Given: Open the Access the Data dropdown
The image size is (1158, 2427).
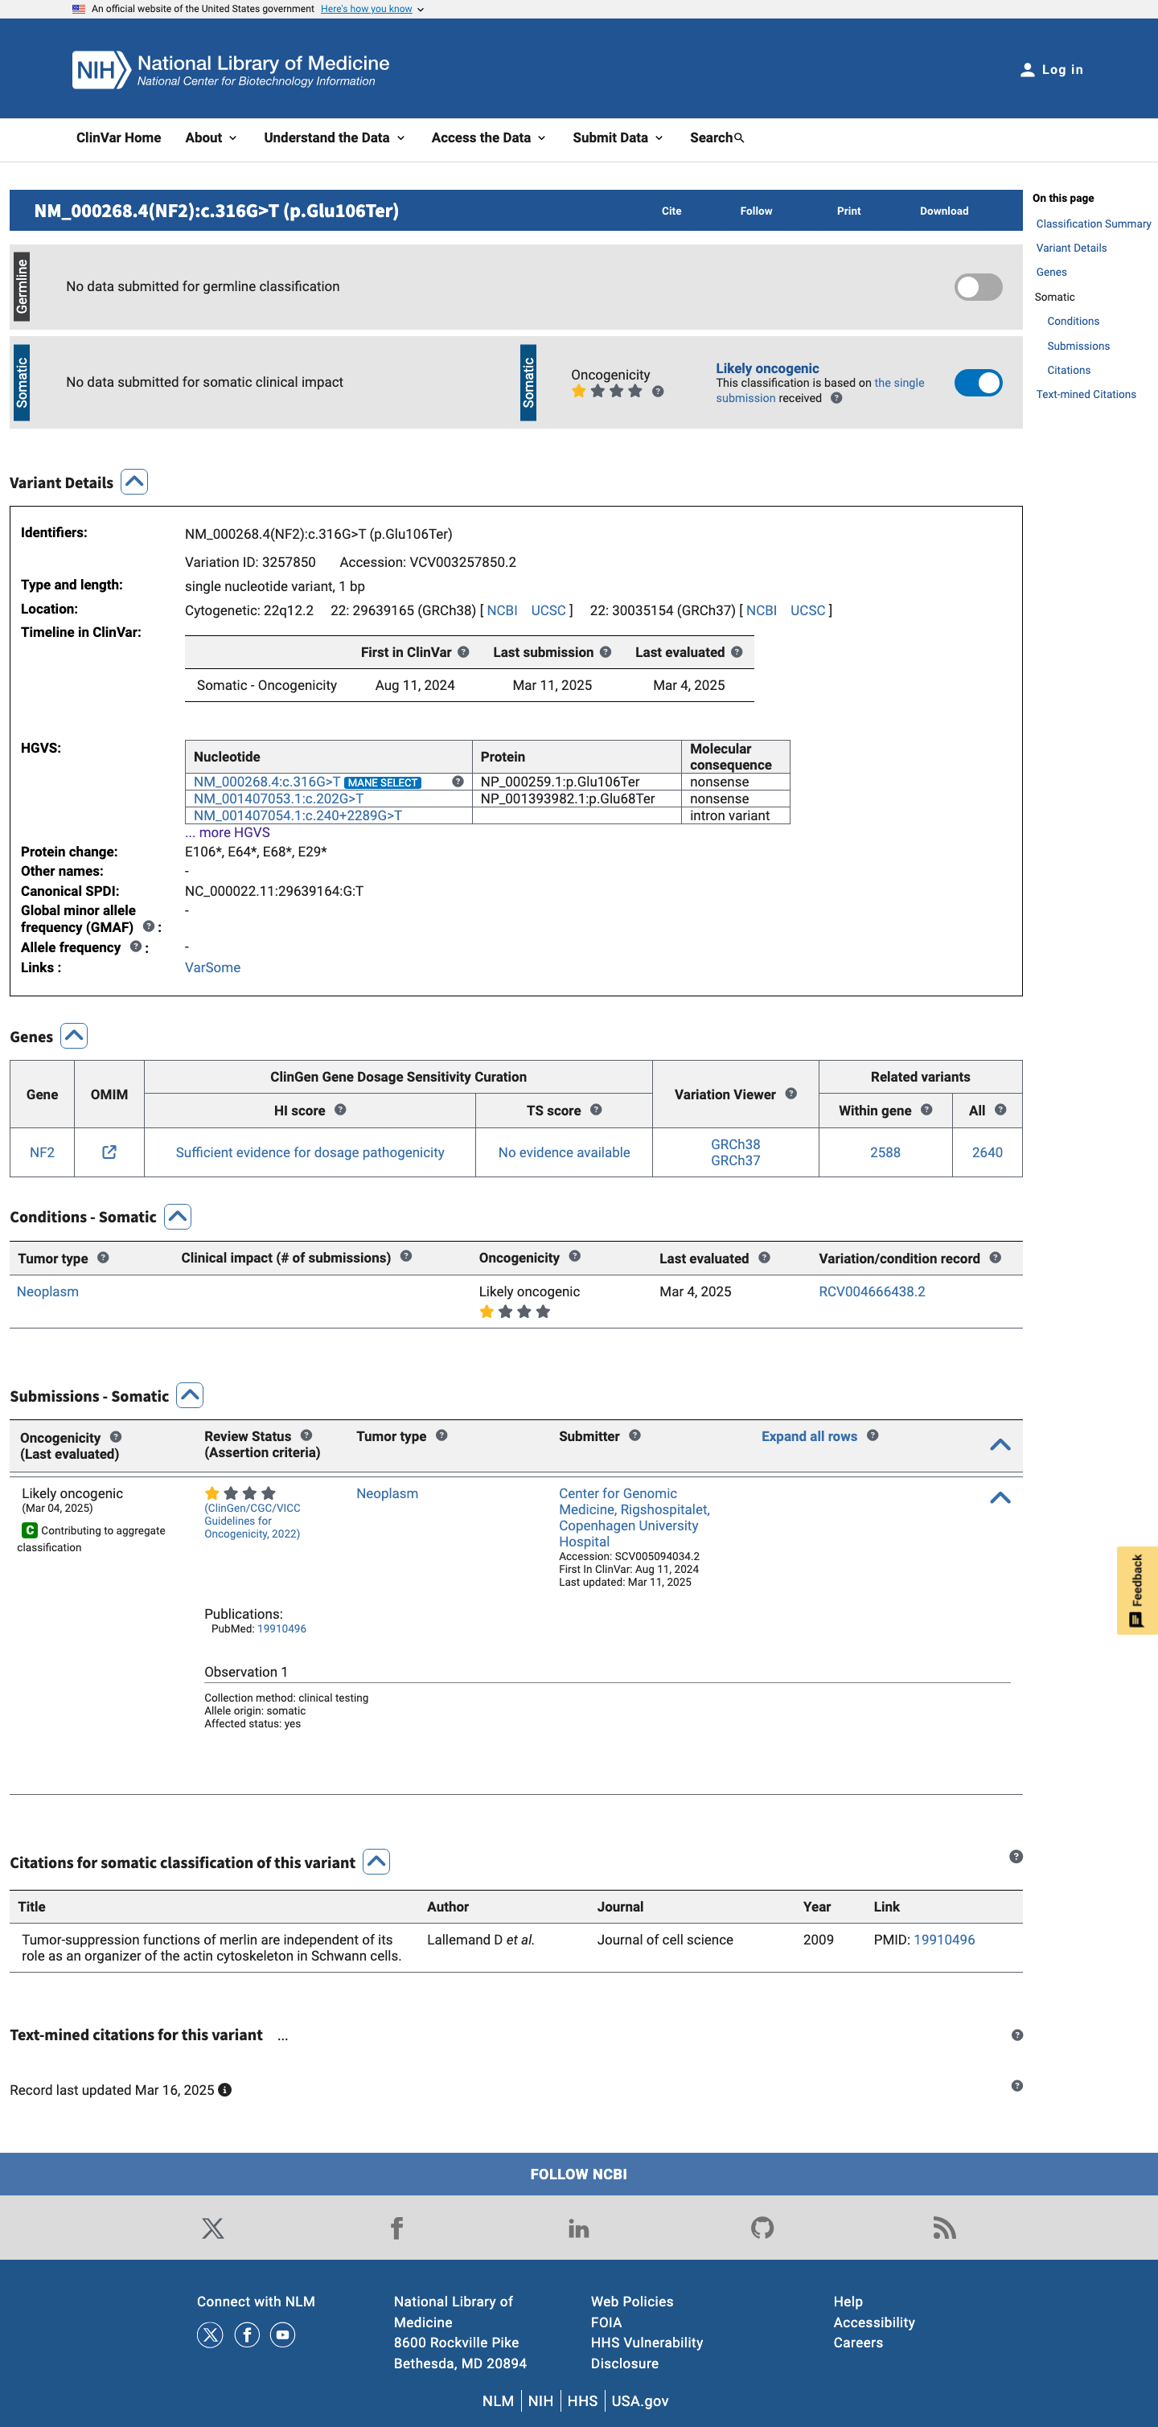Looking at the screenshot, I should [x=489, y=138].
